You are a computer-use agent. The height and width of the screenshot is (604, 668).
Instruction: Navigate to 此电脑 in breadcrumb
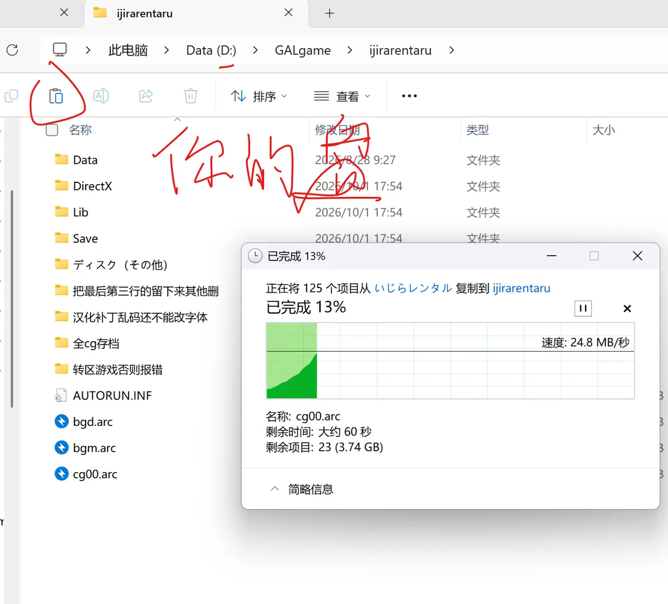coord(128,50)
